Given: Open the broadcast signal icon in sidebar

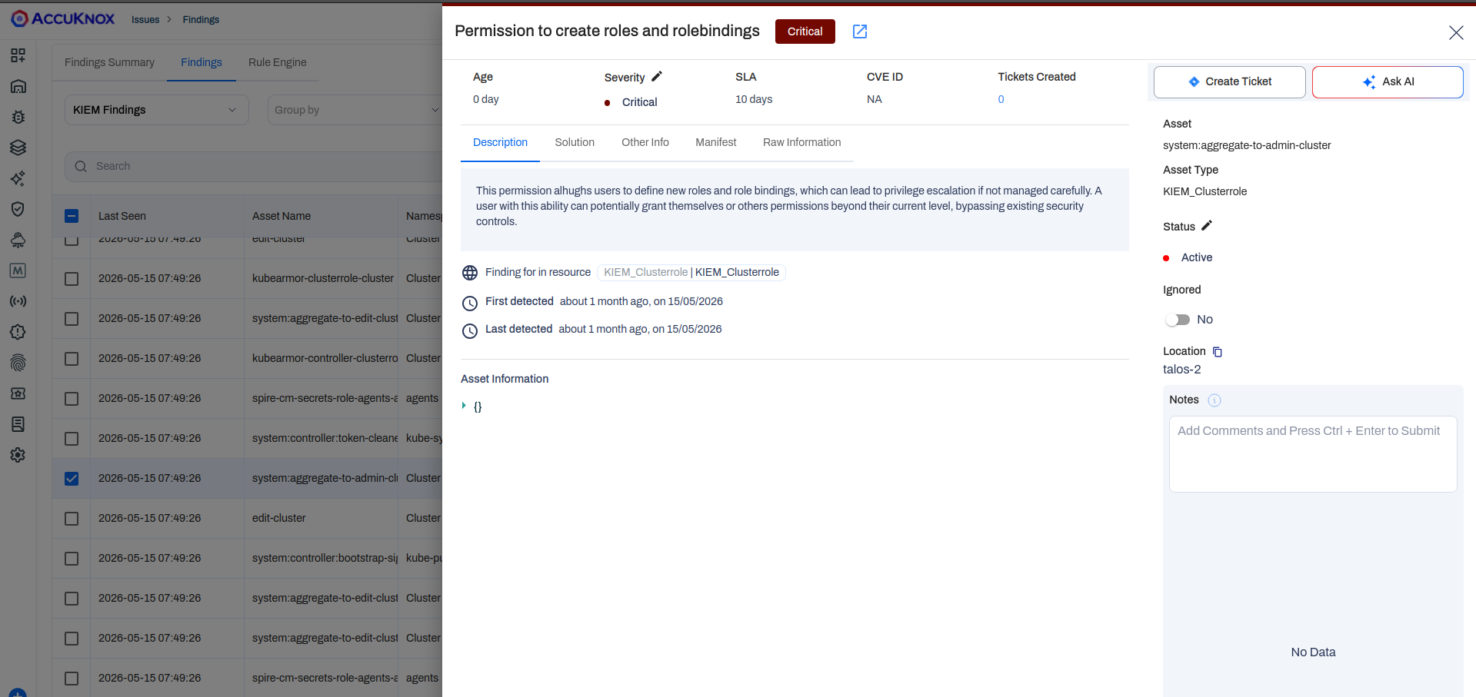Looking at the screenshot, I should tap(18, 301).
